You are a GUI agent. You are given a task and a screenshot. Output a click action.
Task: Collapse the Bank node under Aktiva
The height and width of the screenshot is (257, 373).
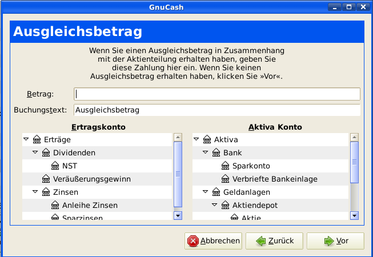tap(205, 152)
